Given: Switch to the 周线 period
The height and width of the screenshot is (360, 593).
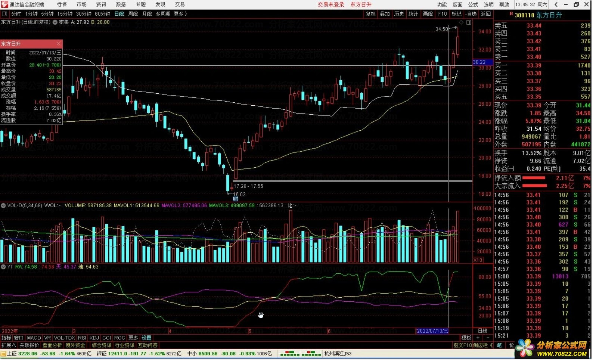Looking at the screenshot, I should click(x=133, y=14).
